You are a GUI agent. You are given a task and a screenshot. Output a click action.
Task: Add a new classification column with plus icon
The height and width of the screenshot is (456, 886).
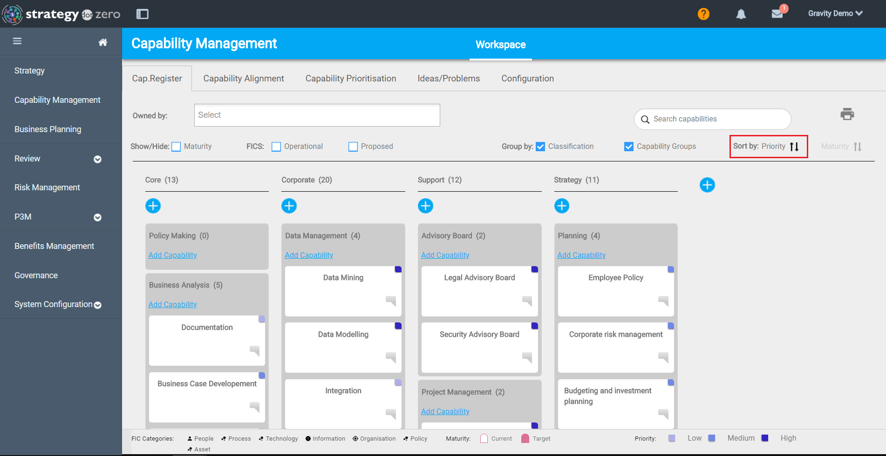coord(707,185)
